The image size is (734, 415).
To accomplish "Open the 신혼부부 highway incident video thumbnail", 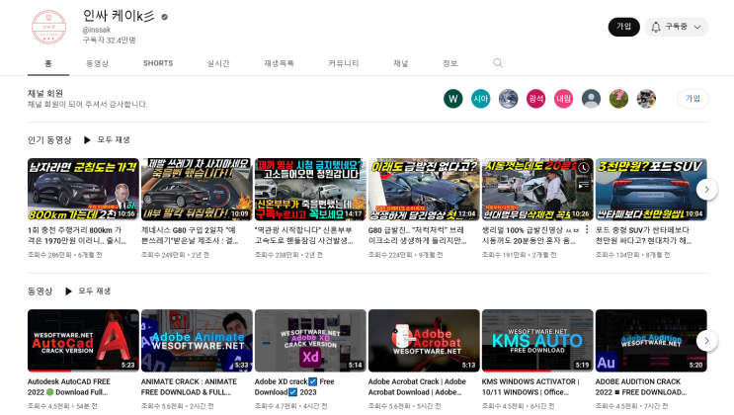I will point(310,190).
